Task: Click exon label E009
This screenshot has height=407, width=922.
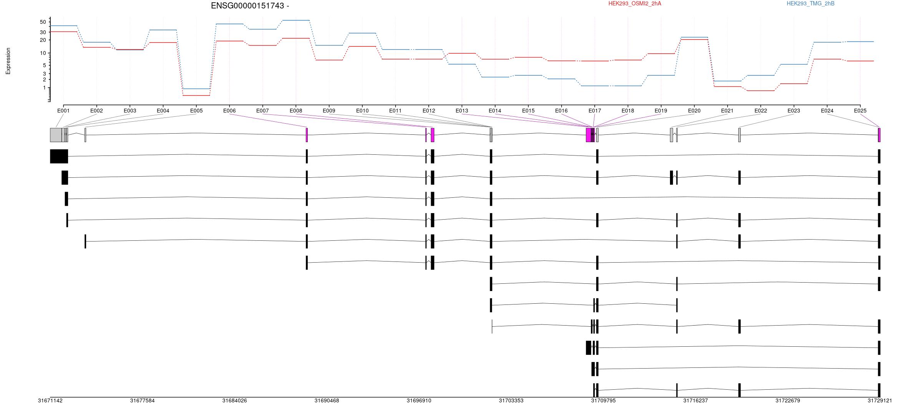Action: 329,111
